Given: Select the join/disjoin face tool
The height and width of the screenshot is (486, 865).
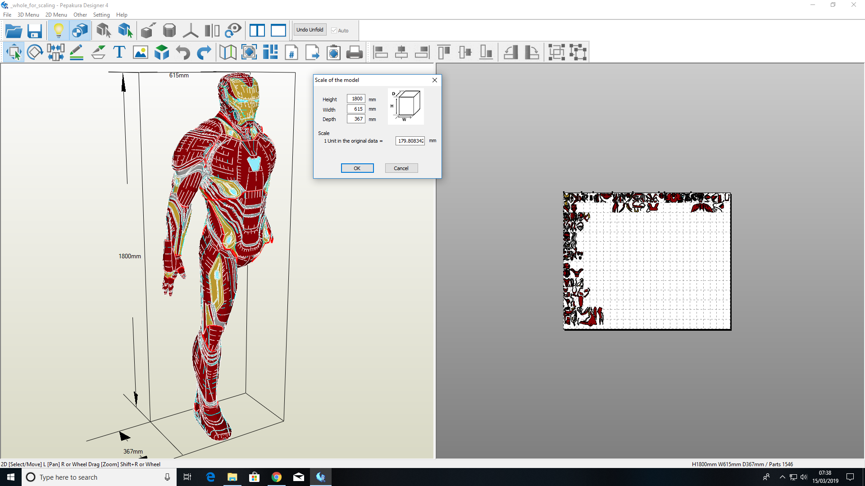Looking at the screenshot, I should (55, 52).
